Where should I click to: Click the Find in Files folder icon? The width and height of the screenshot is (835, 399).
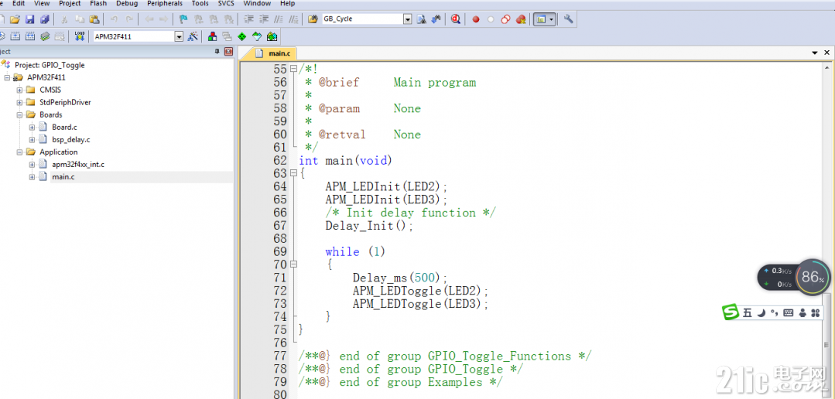click(x=313, y=19)
